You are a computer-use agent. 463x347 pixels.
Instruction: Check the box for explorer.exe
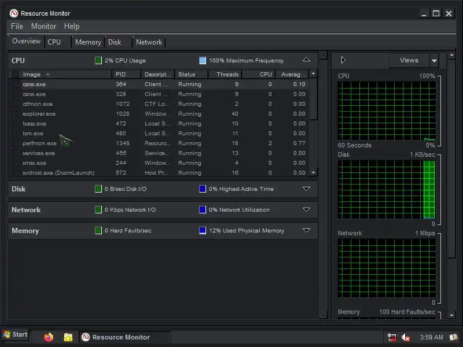click(16, 114)
